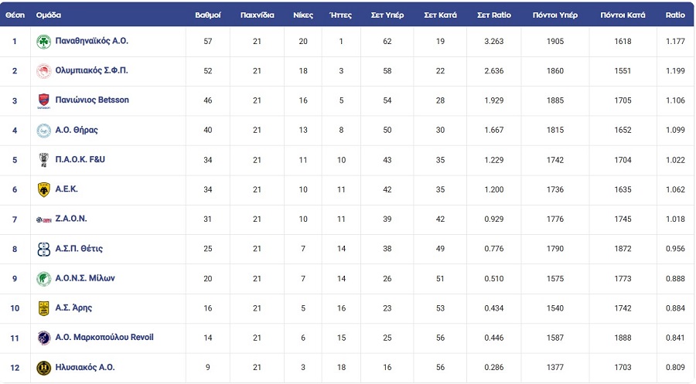Image resolution: width=696 pixels, height=384 pixels.
Task: Open the Παναθηναϊκός Α.Ο. team link
Action: click(x=91, y=41)
